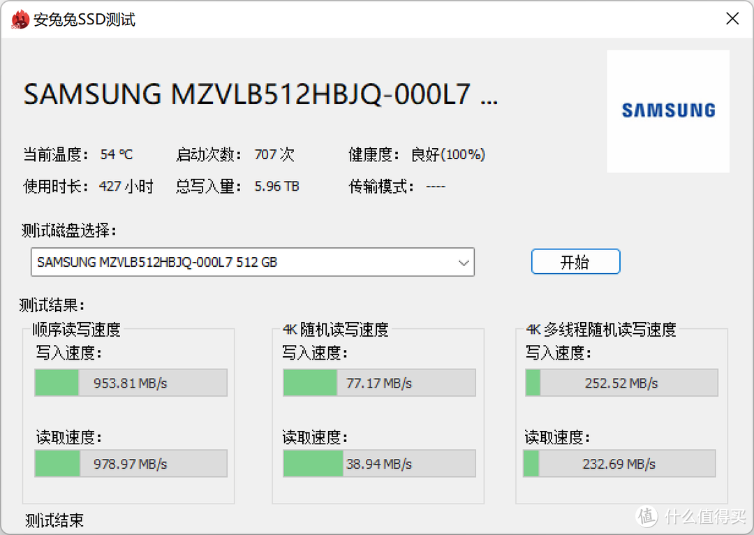Click the sequential read speed bar 978.97 MB/s
Image resolution: width=754 pixels, height=535 pixels.
click(131, 464)
